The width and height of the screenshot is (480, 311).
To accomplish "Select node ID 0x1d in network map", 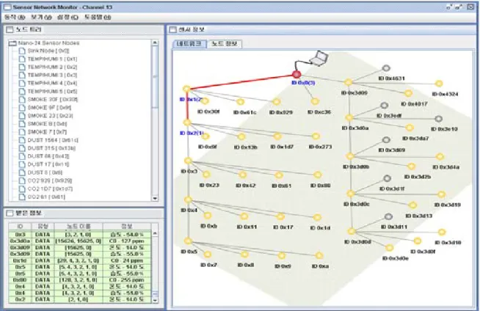I will click(317, 217).
